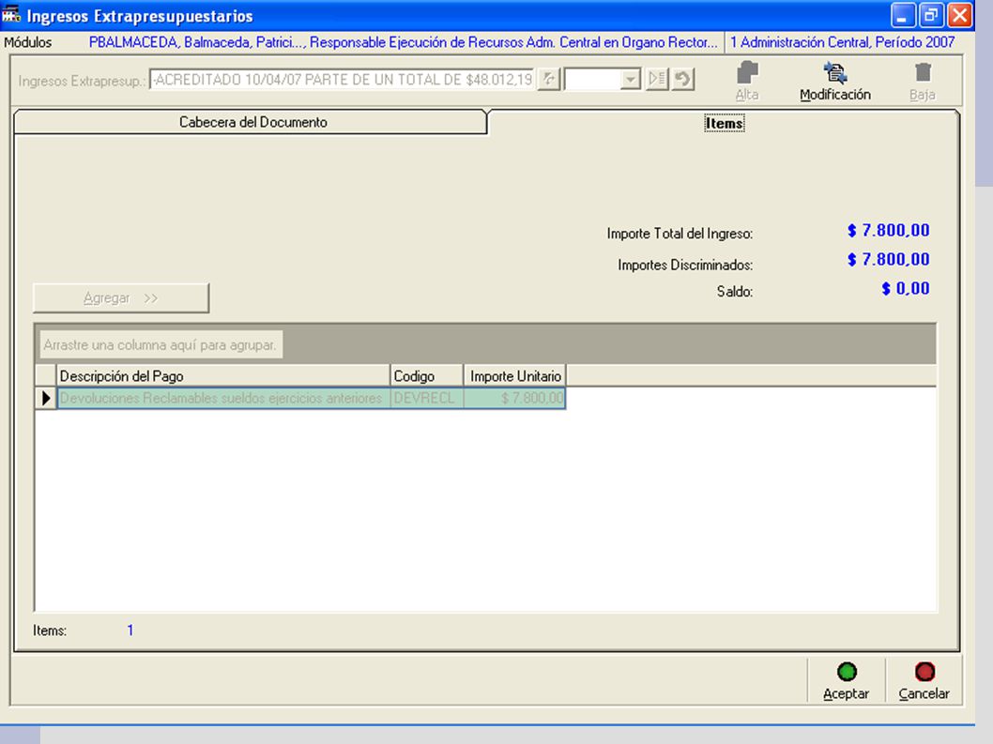This screenshot has height=744, width=993.
Task: Click the application icon in title bar
Action: [10, 14]
